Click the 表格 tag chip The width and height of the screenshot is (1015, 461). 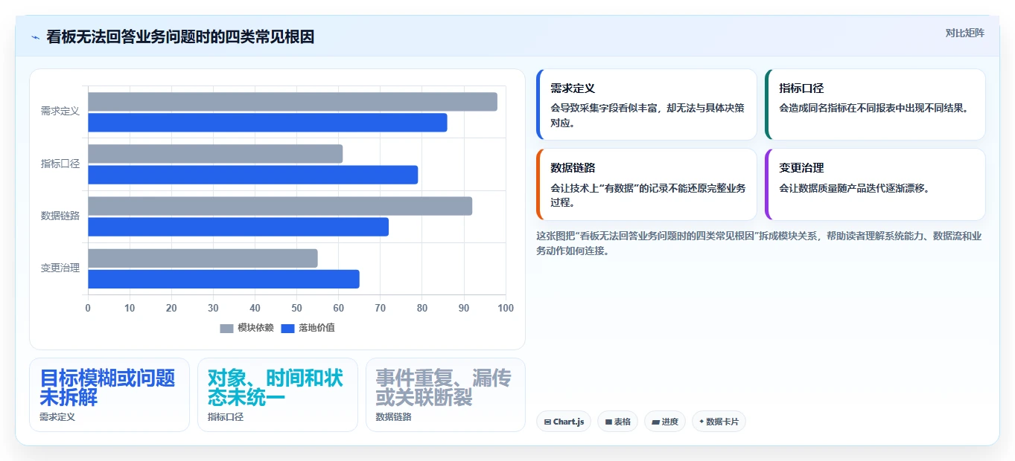617,422
